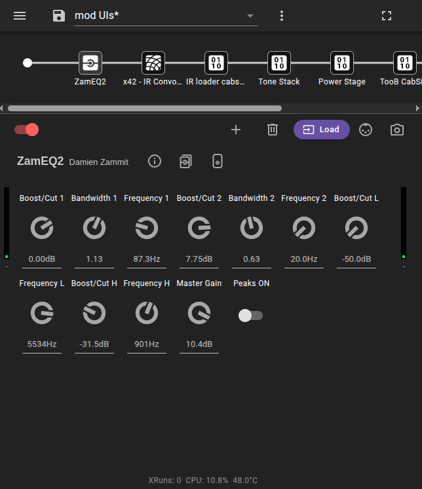Click the 20.0Hz Frequency 2 value field
This screenshot has height=489, width=422.
point(304,259)
